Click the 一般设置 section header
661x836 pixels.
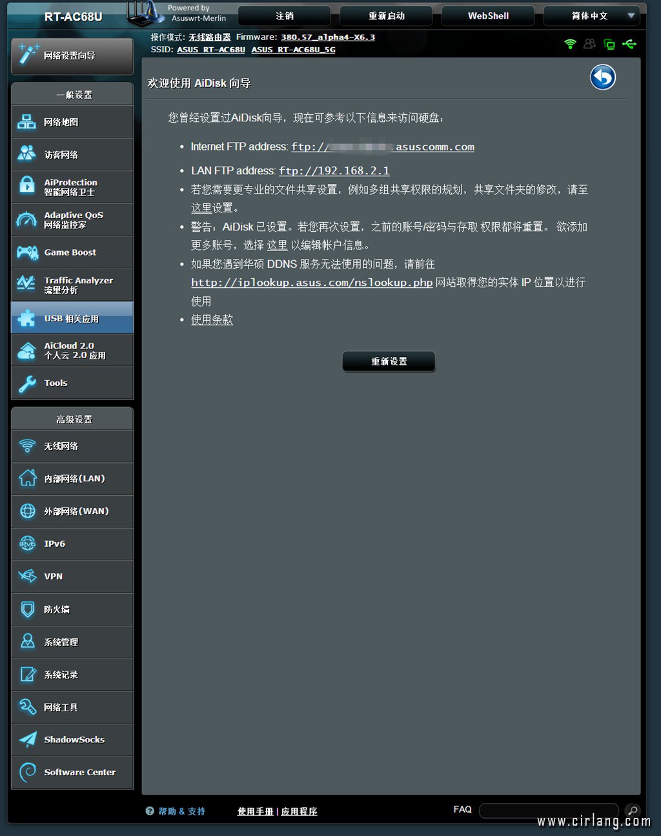[74, 95]
